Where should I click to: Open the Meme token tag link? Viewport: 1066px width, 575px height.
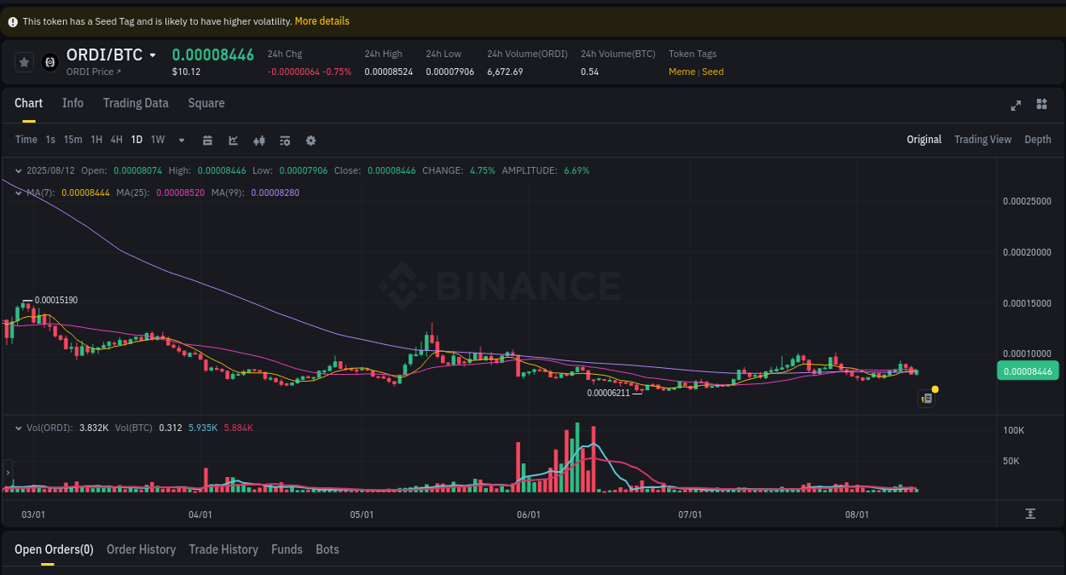pyautogui.click(x=681, y=72)
